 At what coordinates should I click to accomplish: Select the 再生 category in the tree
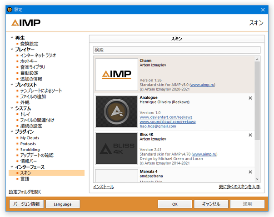(20, 38)
